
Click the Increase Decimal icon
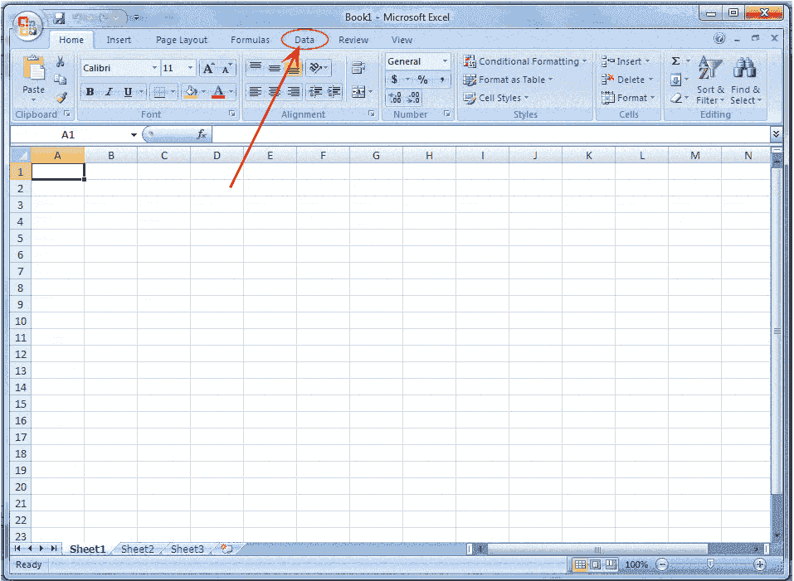(x=395, y=97)
